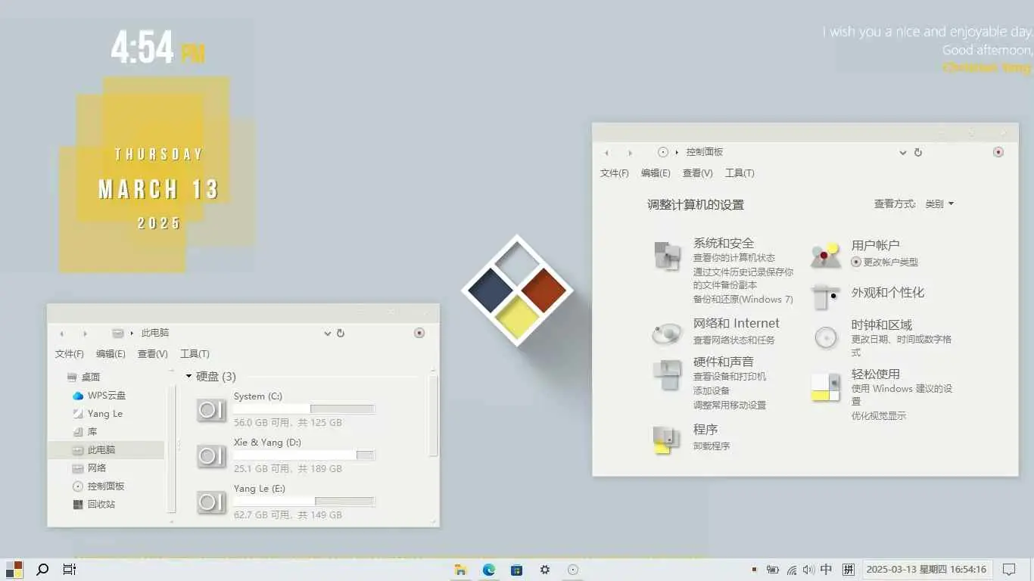Image resolution: width=1034 pixels, height=581 pixels.
Task: Click the 网络和 Internet category icon
Action: point(667,333)
